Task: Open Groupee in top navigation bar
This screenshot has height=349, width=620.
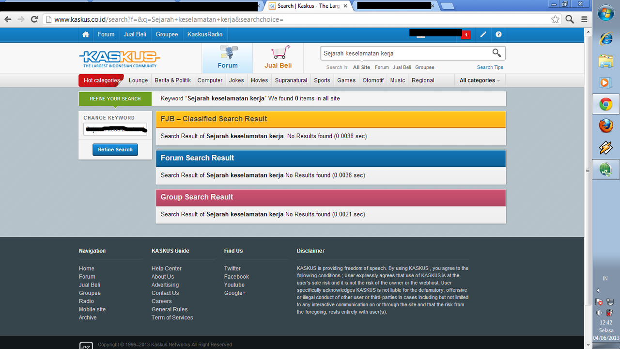Action: [167, 34]
